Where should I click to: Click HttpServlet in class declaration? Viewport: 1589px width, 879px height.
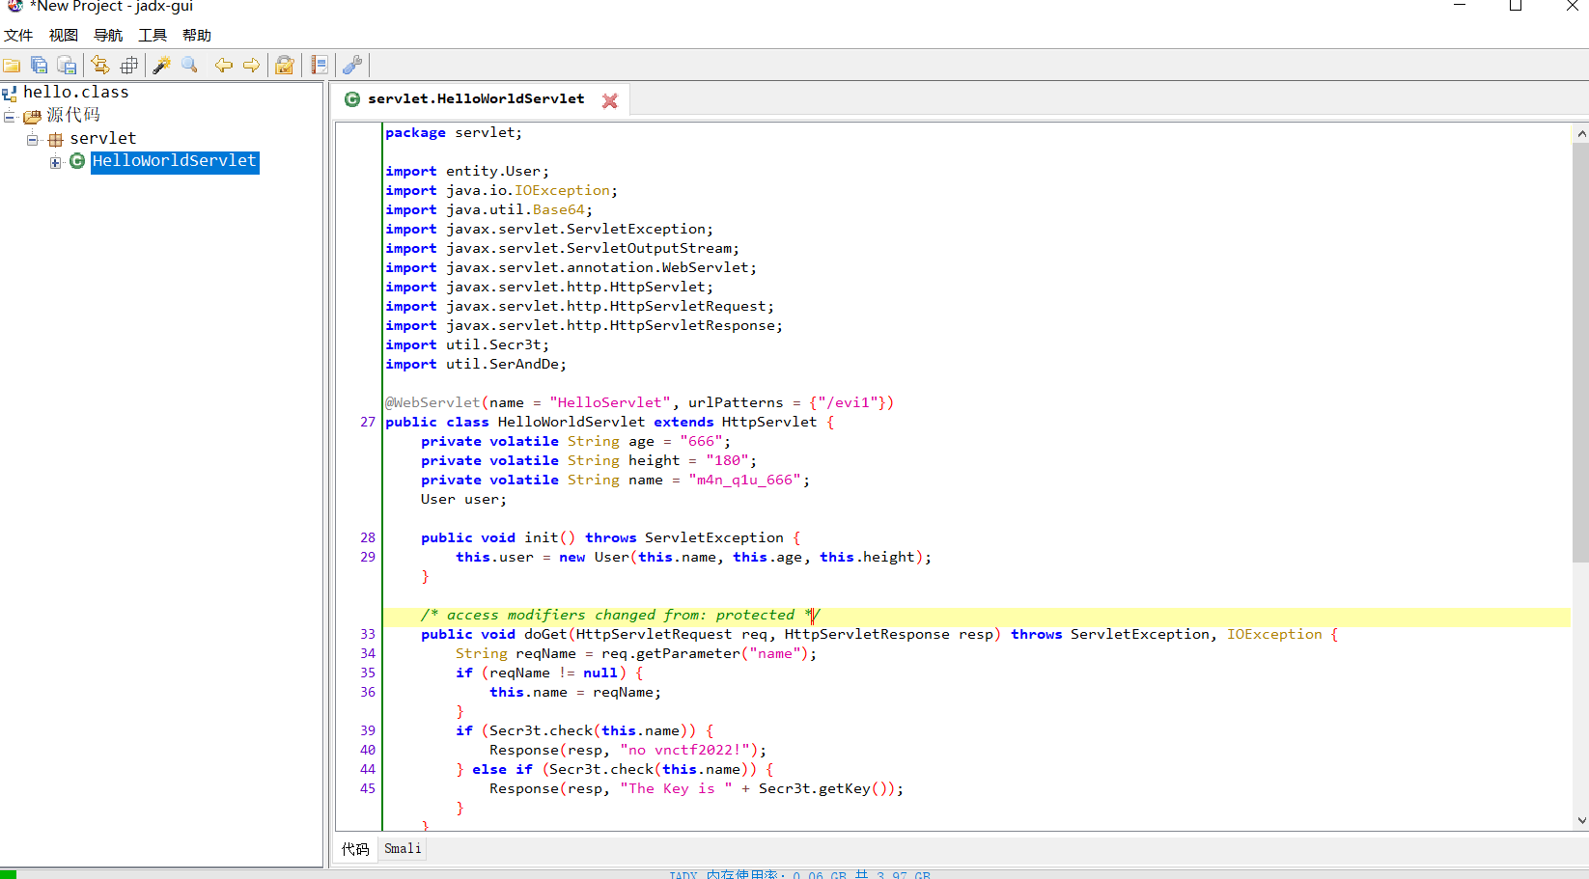[x=769, y=423]
